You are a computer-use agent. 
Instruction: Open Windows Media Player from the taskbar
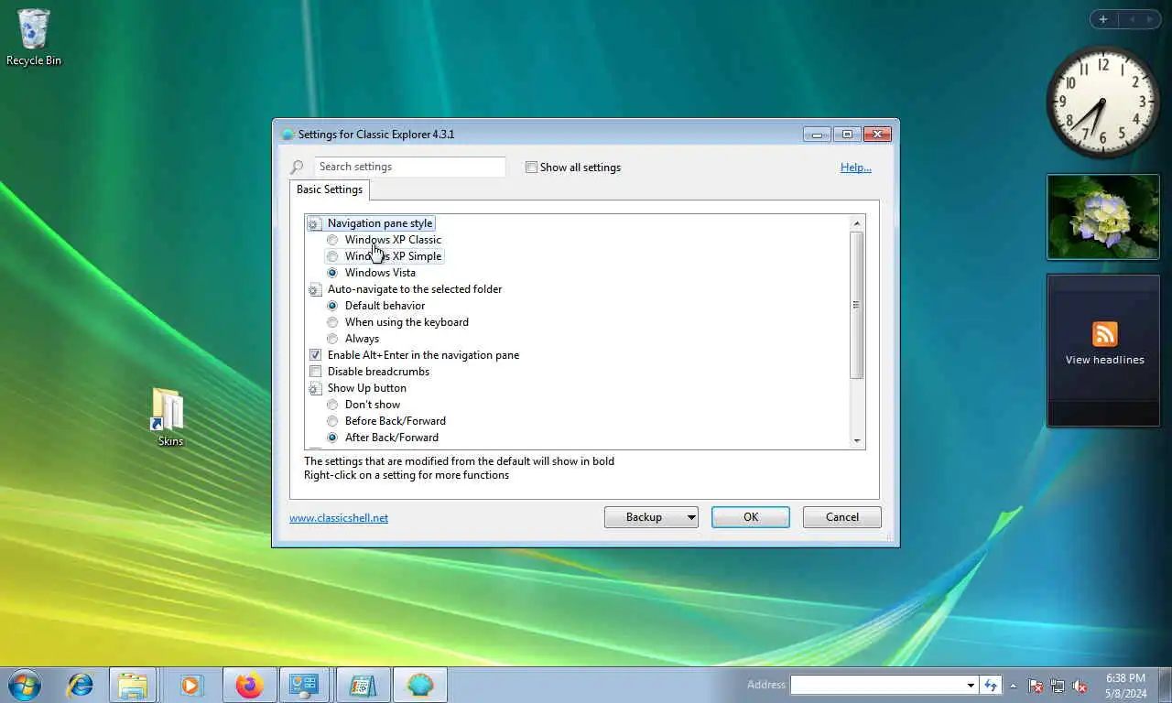point(190,685)
